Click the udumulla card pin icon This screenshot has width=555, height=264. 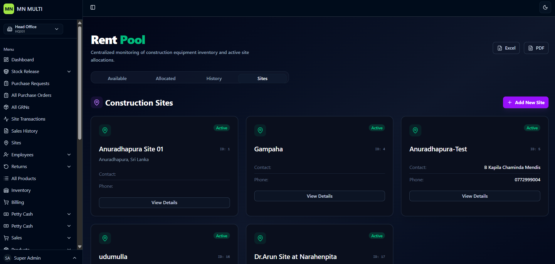[x=105, y=238]
